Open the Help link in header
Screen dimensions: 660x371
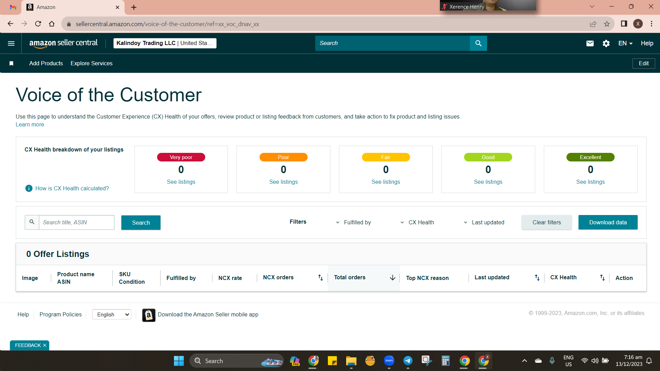click(647, 43)
